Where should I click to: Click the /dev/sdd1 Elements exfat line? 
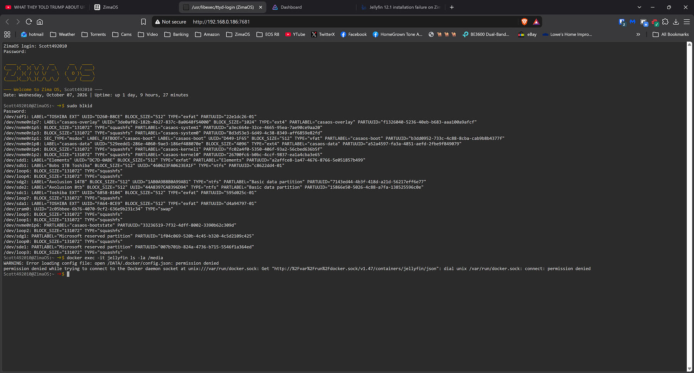pyautogui.click(x=184, y=160)
